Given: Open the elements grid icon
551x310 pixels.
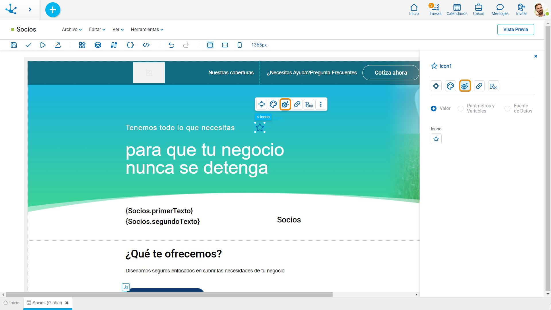Looking at the screenshot, I should click(82, 45).
